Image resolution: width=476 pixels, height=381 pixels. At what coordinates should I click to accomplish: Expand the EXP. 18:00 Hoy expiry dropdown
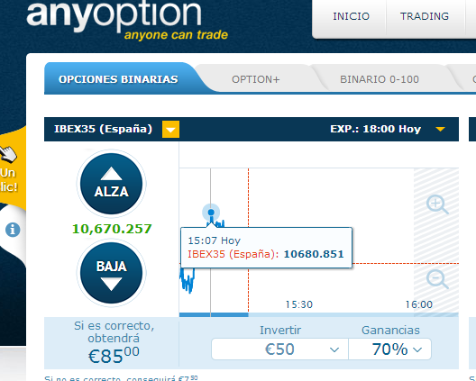pos(440,129)
